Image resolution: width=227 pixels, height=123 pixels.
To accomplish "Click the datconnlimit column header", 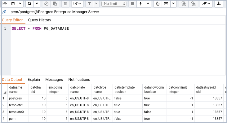I will pos(180,90).
